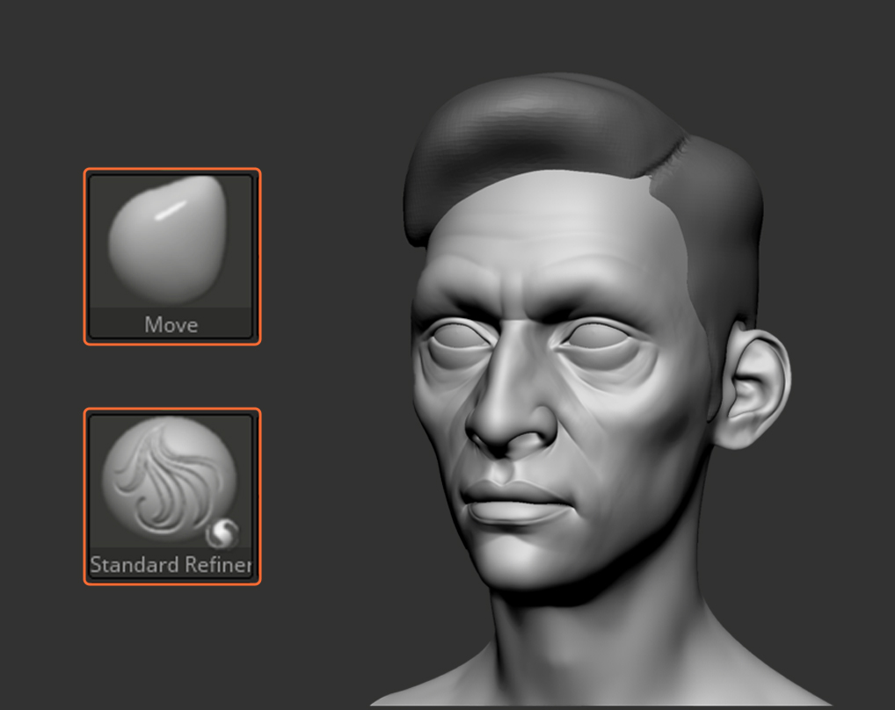This screenshot has height=710, width=895.
Task: Select the Move brush icon
Action: point(171,256)
